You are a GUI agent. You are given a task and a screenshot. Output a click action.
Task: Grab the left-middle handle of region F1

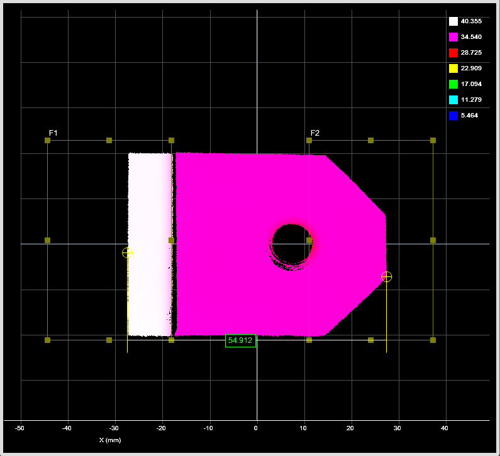coord(48,241)
